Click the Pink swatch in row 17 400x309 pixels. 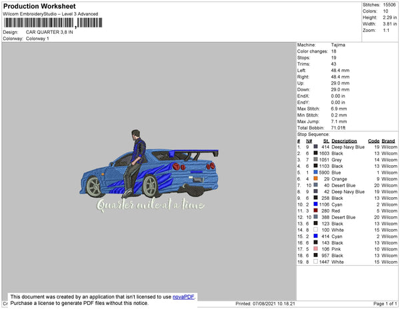[x=315, y=248]
